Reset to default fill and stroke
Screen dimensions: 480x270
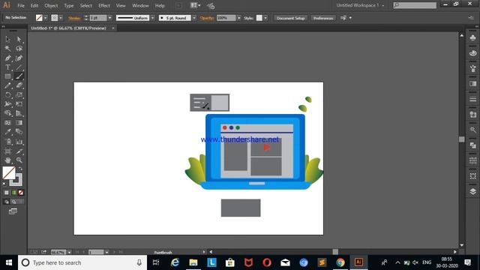pyautogui.click(x=4, y=184)
